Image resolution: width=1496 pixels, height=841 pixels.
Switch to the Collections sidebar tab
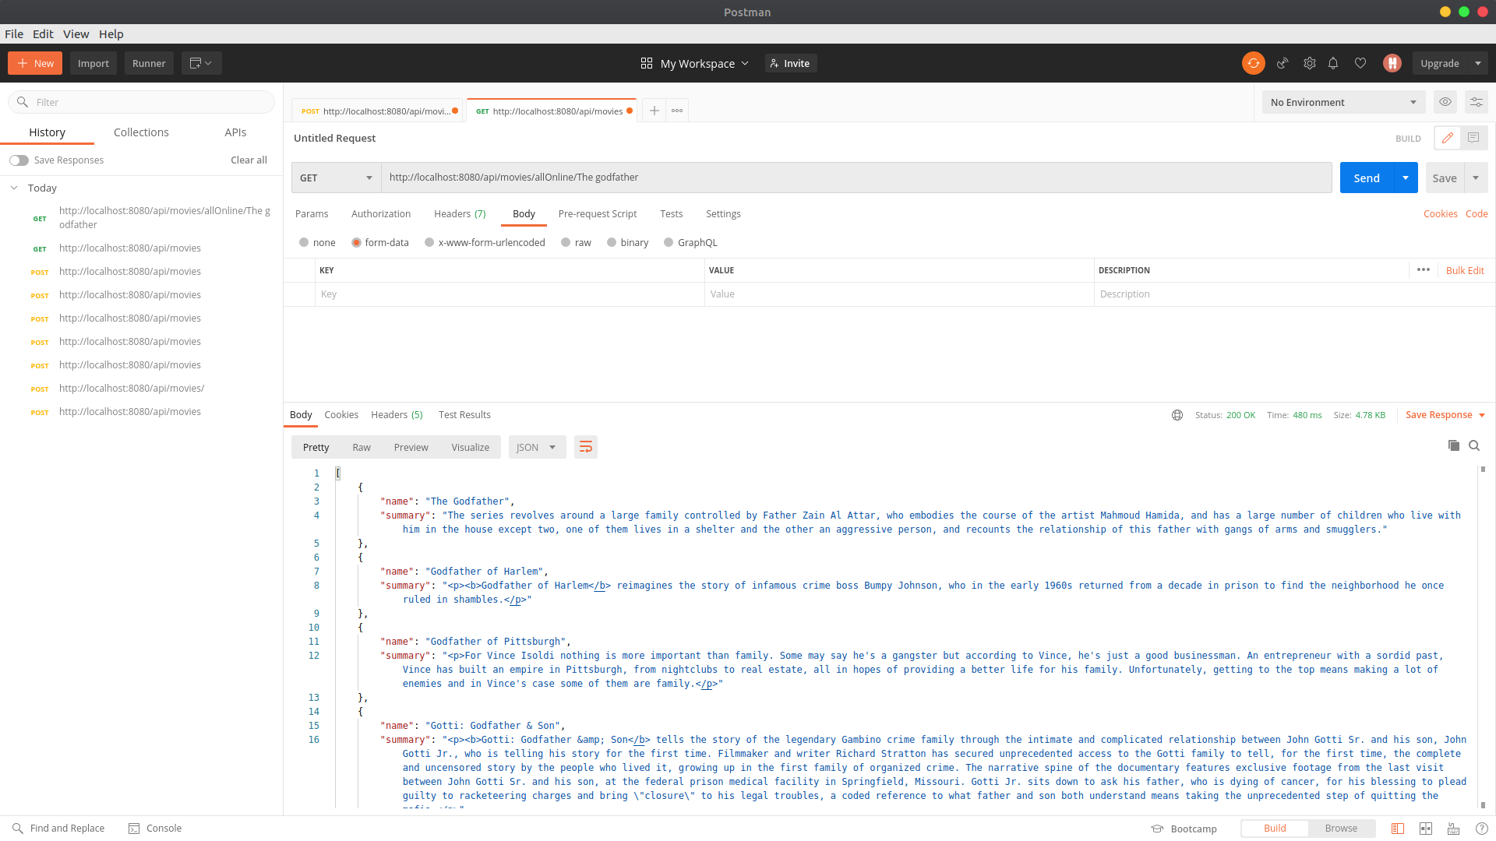pyautogui.click(x=141, y=132)
